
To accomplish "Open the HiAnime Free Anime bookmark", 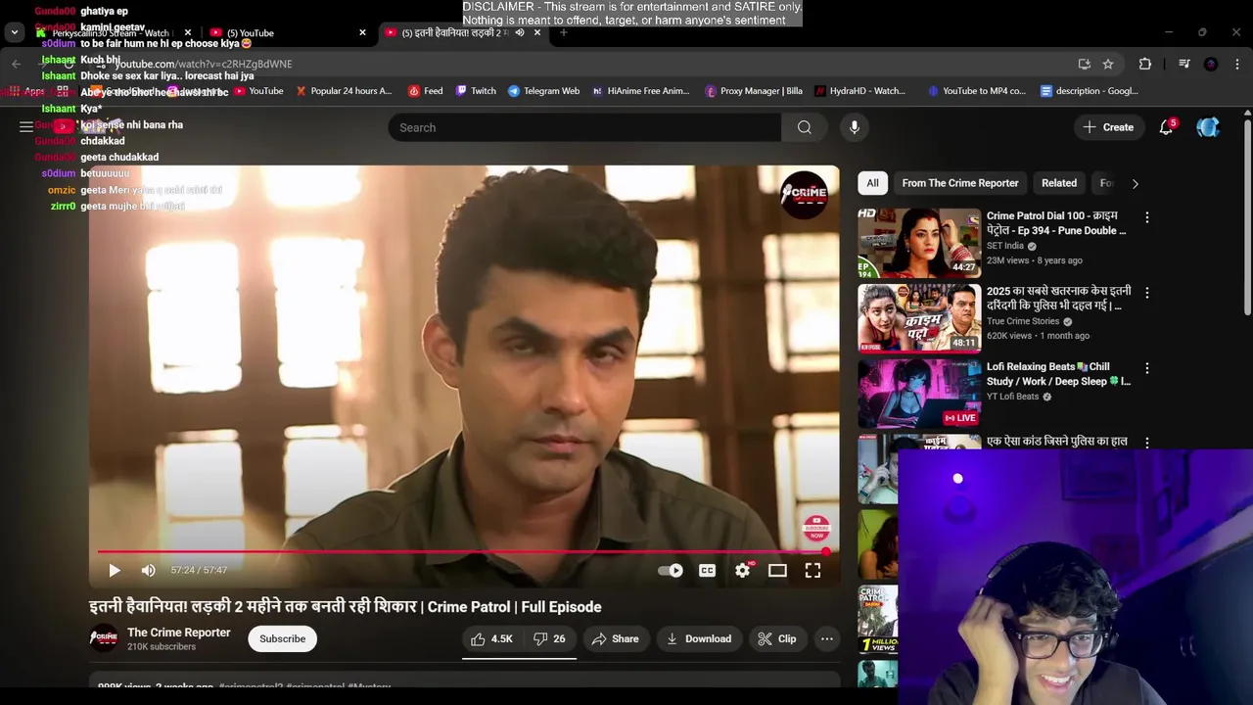I will point(639,91).
